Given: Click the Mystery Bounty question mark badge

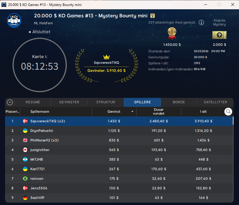Looking at the screenshot, I should pyautogui.click(x=152, y=16).
